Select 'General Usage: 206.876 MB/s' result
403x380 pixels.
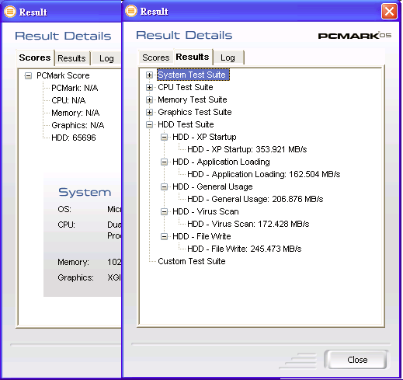click(x=255, y=199)
